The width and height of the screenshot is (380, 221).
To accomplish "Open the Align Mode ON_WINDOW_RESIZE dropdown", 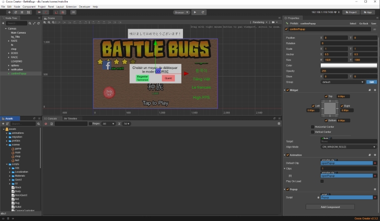I will point(348,147).
